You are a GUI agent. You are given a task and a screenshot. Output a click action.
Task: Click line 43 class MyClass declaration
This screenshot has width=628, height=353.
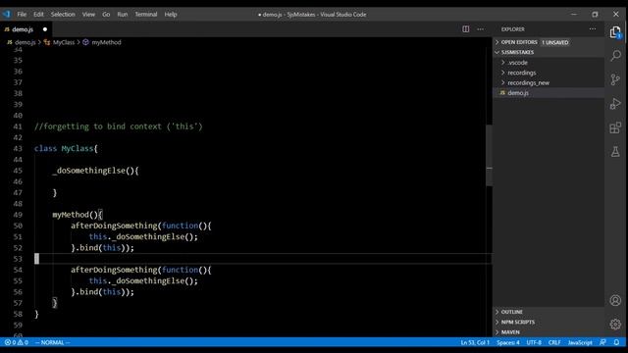[66, 148]
